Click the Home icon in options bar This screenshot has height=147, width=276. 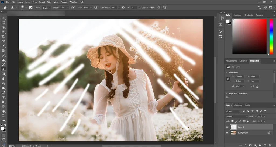[5, 8]
